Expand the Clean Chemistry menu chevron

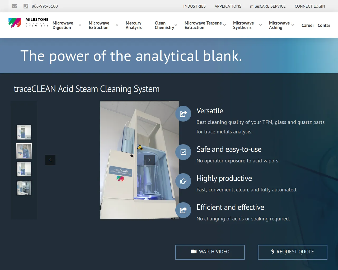coord(176,25)
